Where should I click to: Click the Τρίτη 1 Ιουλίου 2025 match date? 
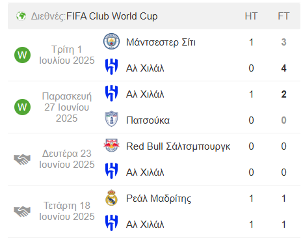[67, 55]
